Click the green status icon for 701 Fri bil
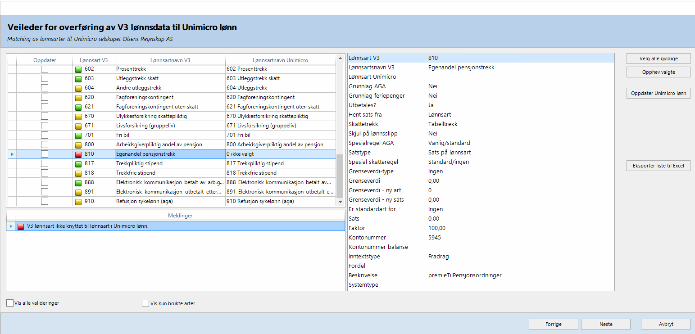 [78, 135]
